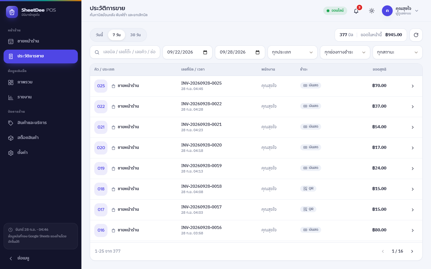Click the search magnifier icon
This screenshot has width=431, height=269.
(97, 52)
